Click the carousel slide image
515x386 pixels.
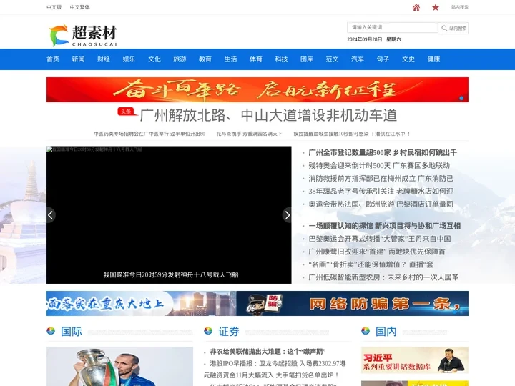(169, 215)
